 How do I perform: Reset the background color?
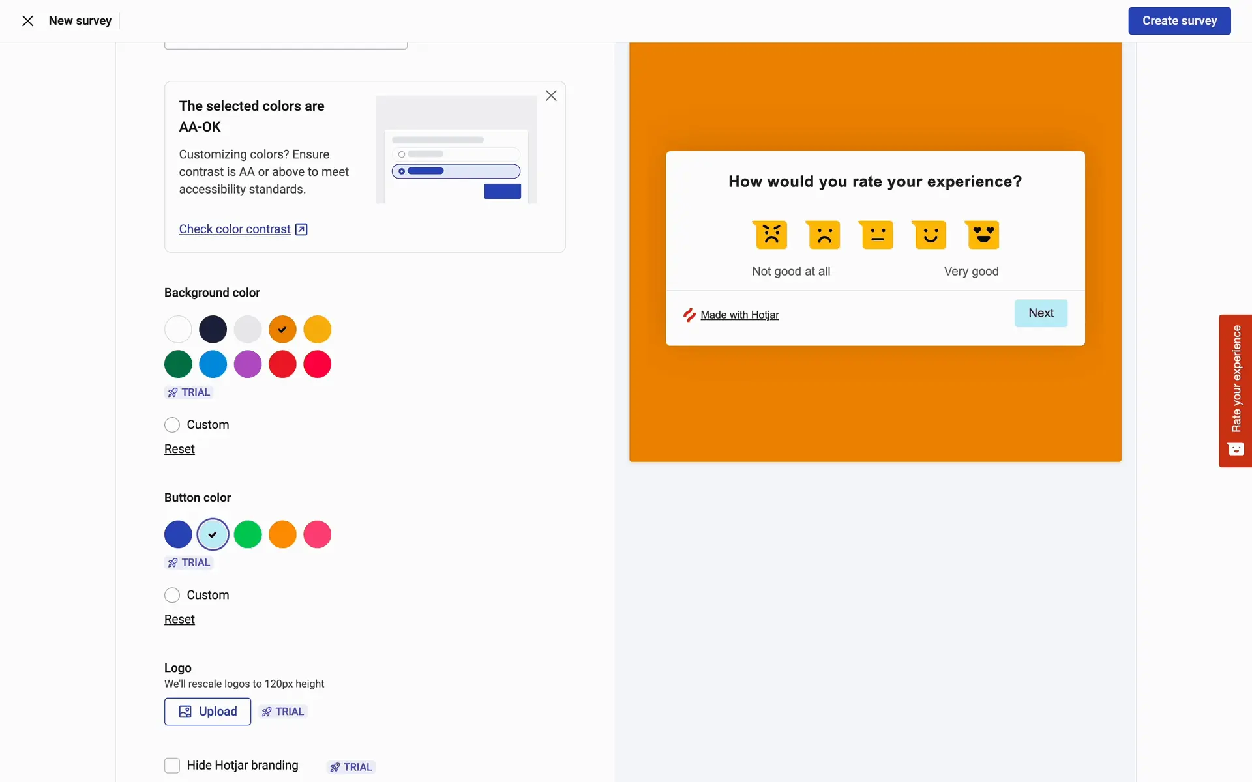click(x=179, y=449)
